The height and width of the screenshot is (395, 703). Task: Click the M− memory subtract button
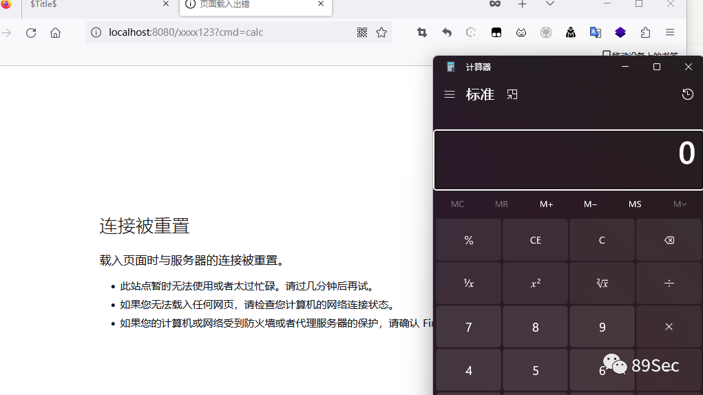coord(591,204)
